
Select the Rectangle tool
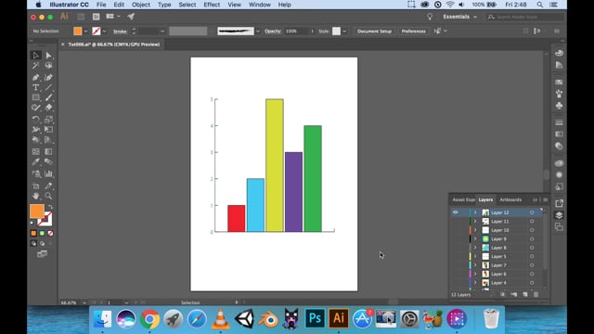(35, 97)
